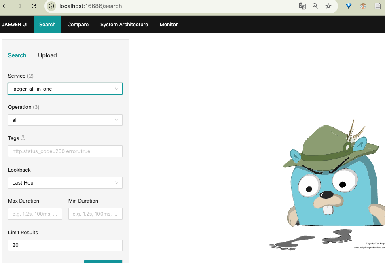The height and width of the screenshot is (263, 385).
Task: Open the Compare page
Action: pos(78,25)
